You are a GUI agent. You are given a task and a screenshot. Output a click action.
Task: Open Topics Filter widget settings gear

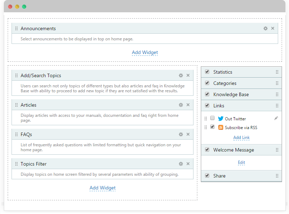point(181,164)
